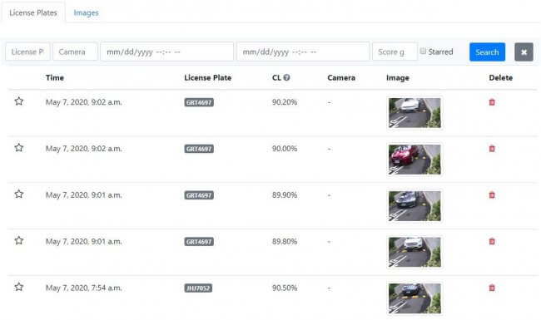
Task: Clear filters with the gray X button
Action: [524, 52]
